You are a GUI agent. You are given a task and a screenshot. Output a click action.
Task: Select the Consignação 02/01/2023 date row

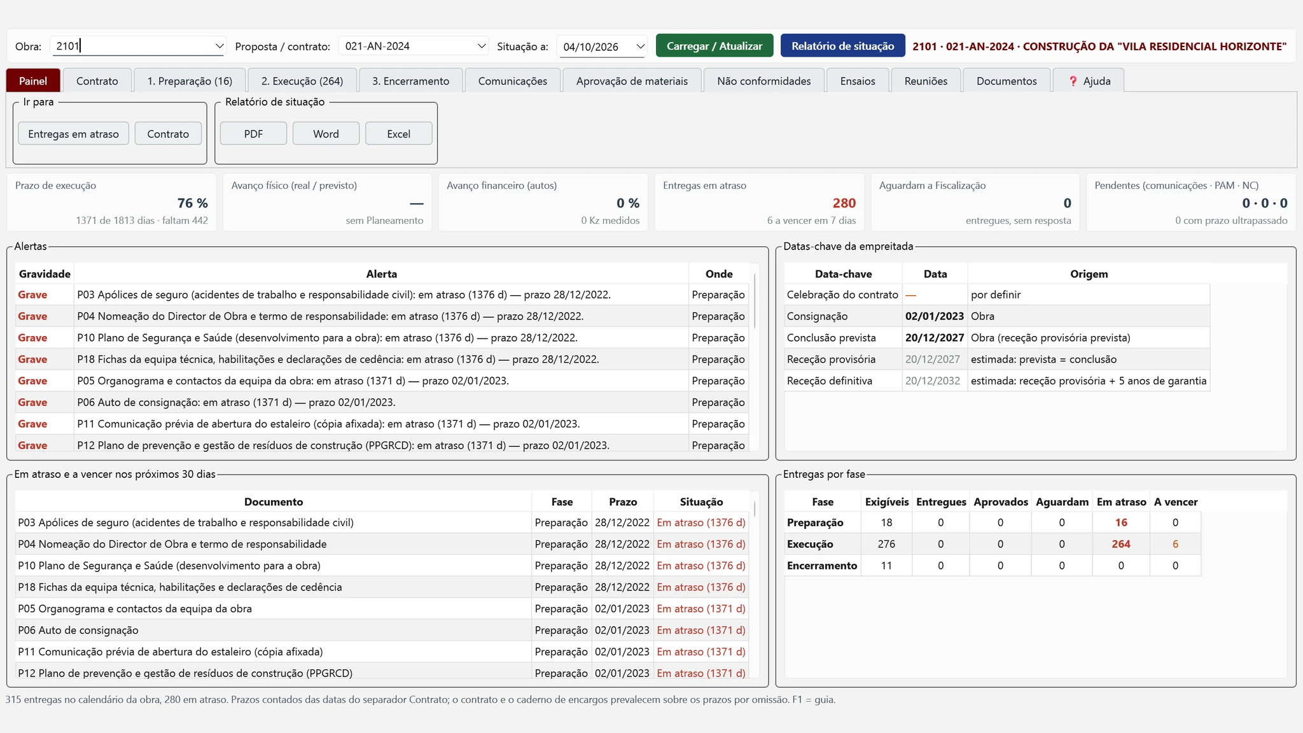click(x=997, y=316)
